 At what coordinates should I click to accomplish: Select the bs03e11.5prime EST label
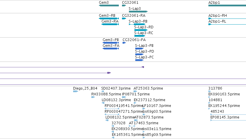157,129
